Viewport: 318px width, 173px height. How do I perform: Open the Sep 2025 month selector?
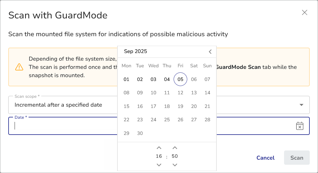136,51
